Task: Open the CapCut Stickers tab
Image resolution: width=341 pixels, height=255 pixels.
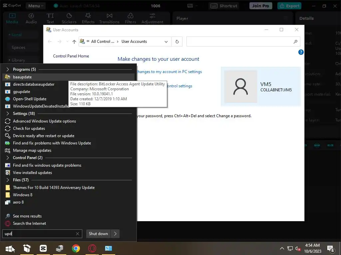Action: click(69, 19)
